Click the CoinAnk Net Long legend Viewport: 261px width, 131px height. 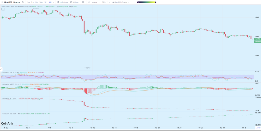(x=9, y=98)
